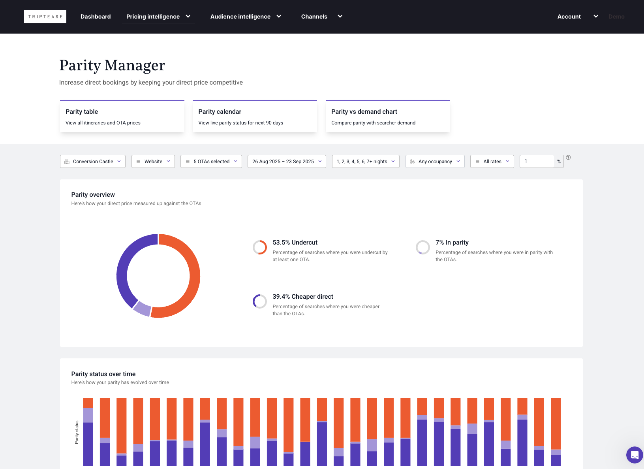Open the chat support widget
The height and width of the screenshot is (469, 644).
click(634, 455)
